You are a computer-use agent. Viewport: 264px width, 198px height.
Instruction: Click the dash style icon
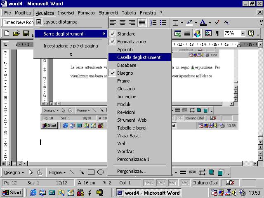[192, 172]
